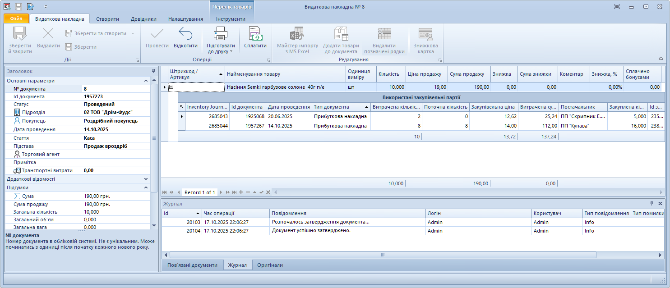Click the save icon in title bar
Screen dimensions: 670x288
(18, 7)
